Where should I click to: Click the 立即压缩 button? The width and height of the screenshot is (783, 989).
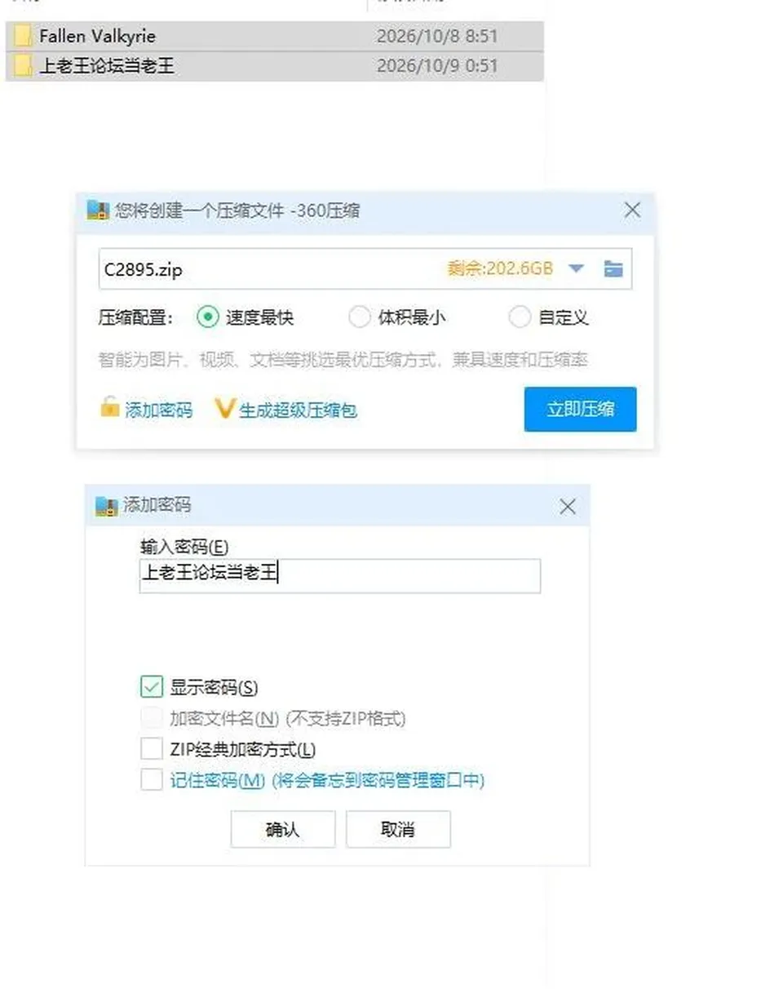580,410
